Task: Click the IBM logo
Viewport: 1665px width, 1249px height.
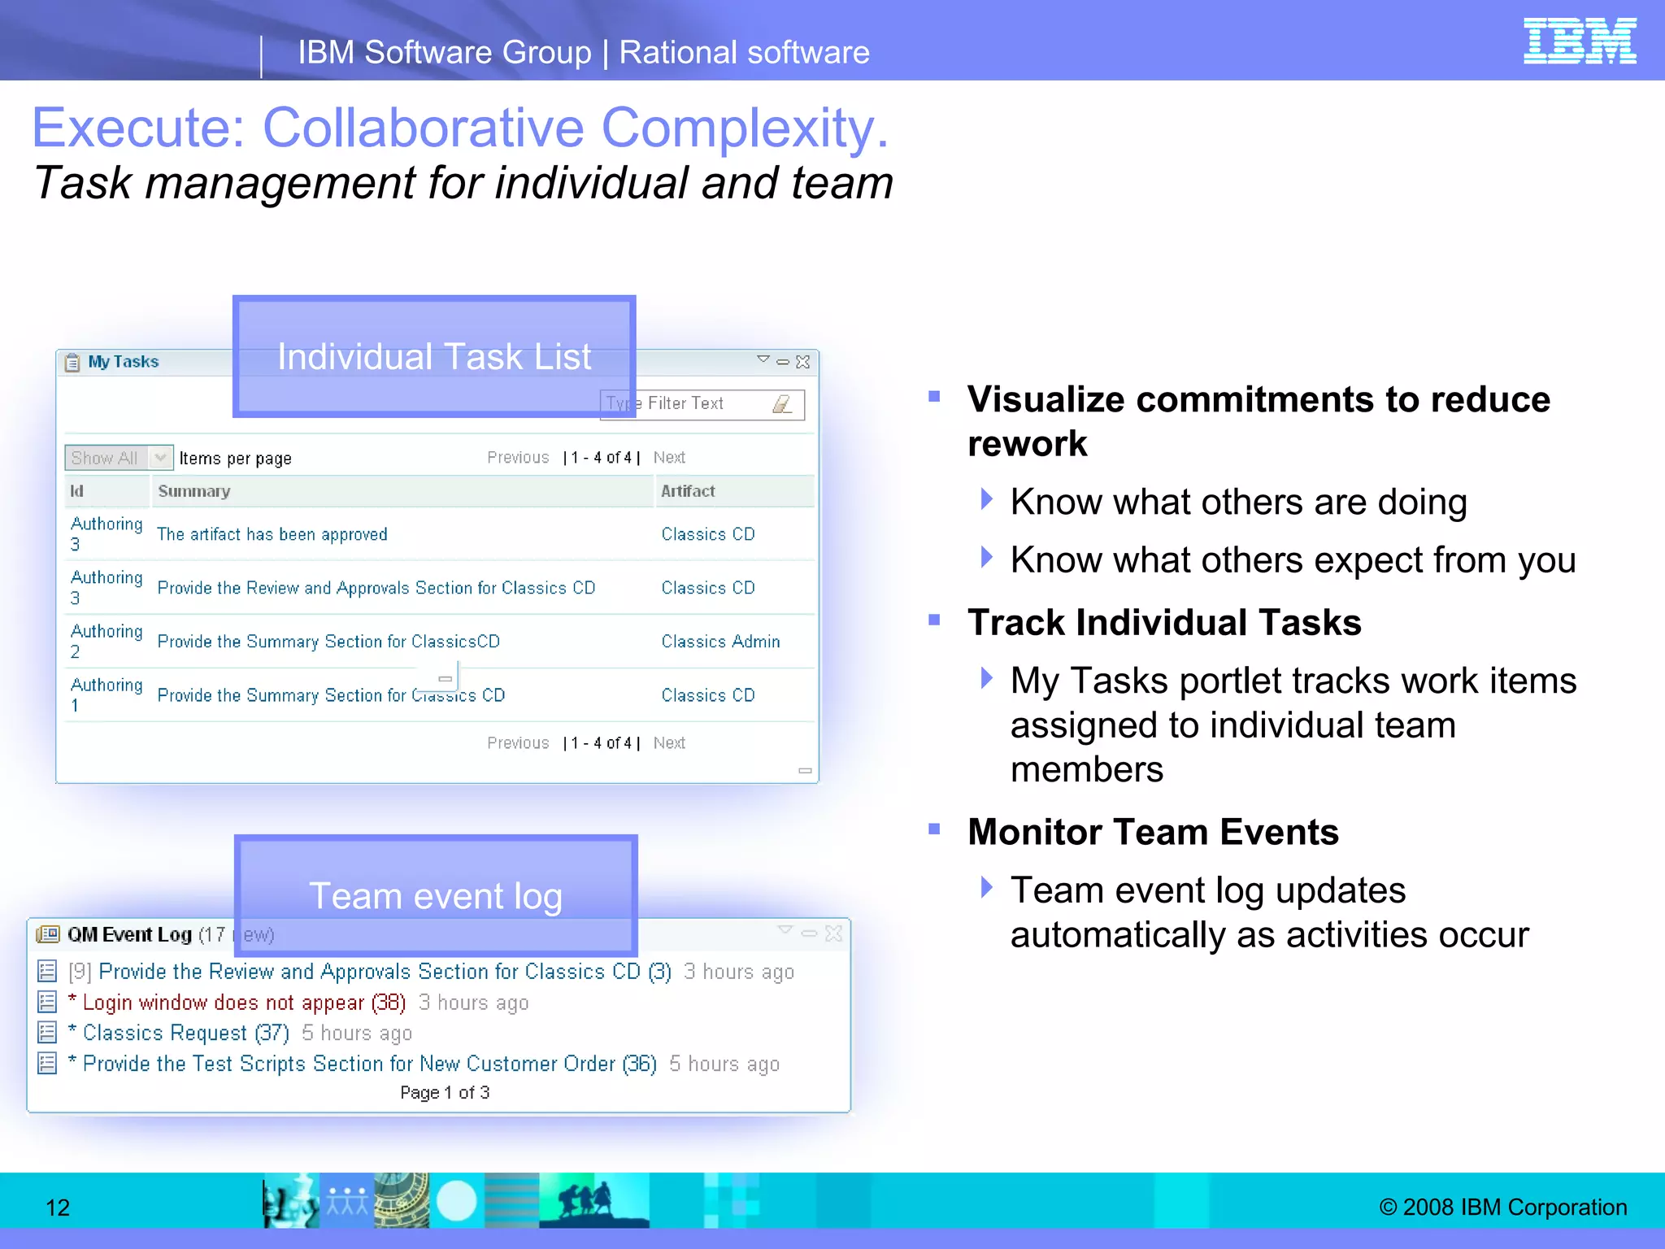Action: (x=1580, y=41)
